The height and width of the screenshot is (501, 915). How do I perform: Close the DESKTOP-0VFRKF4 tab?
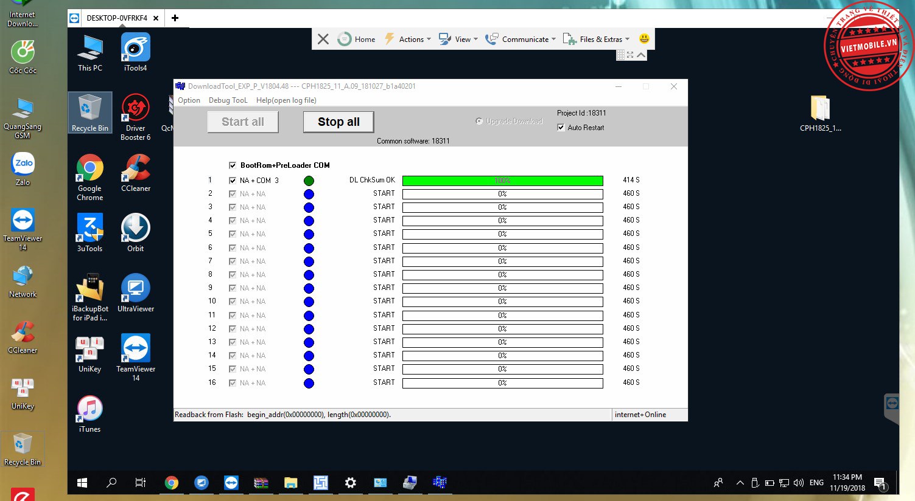point(156,18)
